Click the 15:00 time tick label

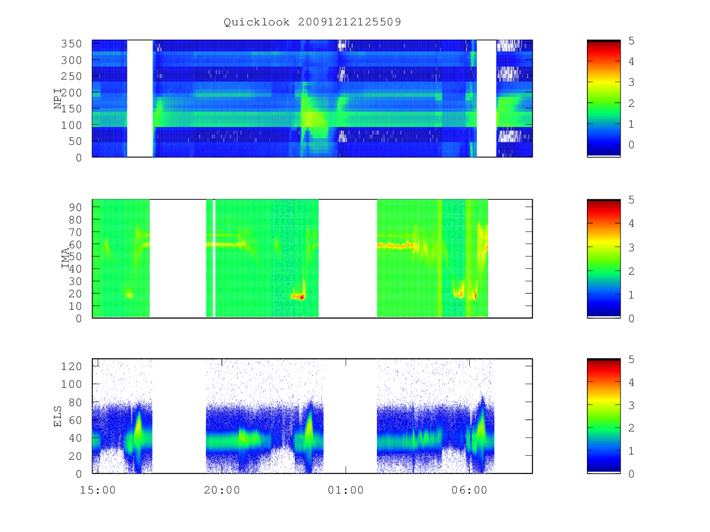coord(98,490)
